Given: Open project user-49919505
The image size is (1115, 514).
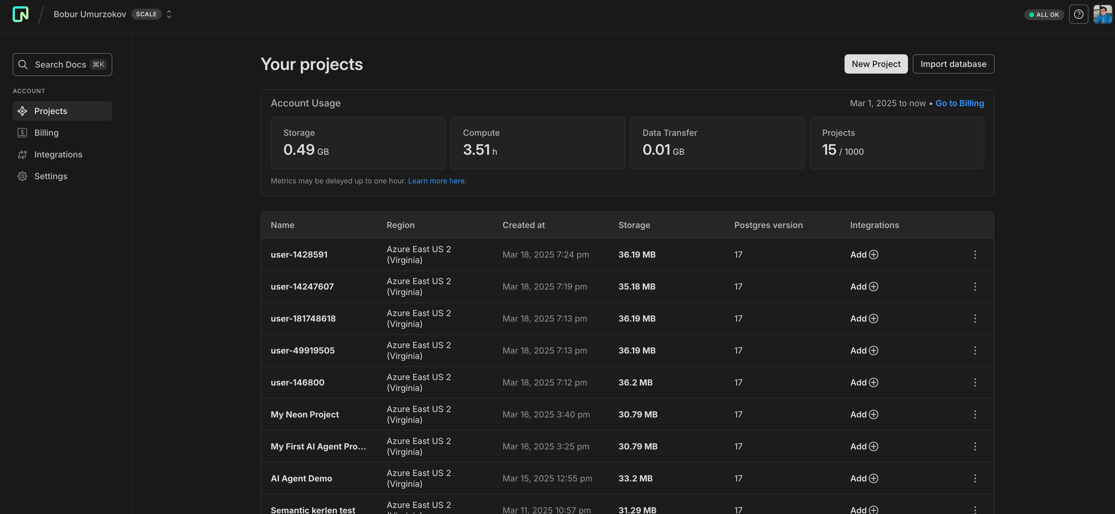Looking at the screenshot, I should pos(302,351).
